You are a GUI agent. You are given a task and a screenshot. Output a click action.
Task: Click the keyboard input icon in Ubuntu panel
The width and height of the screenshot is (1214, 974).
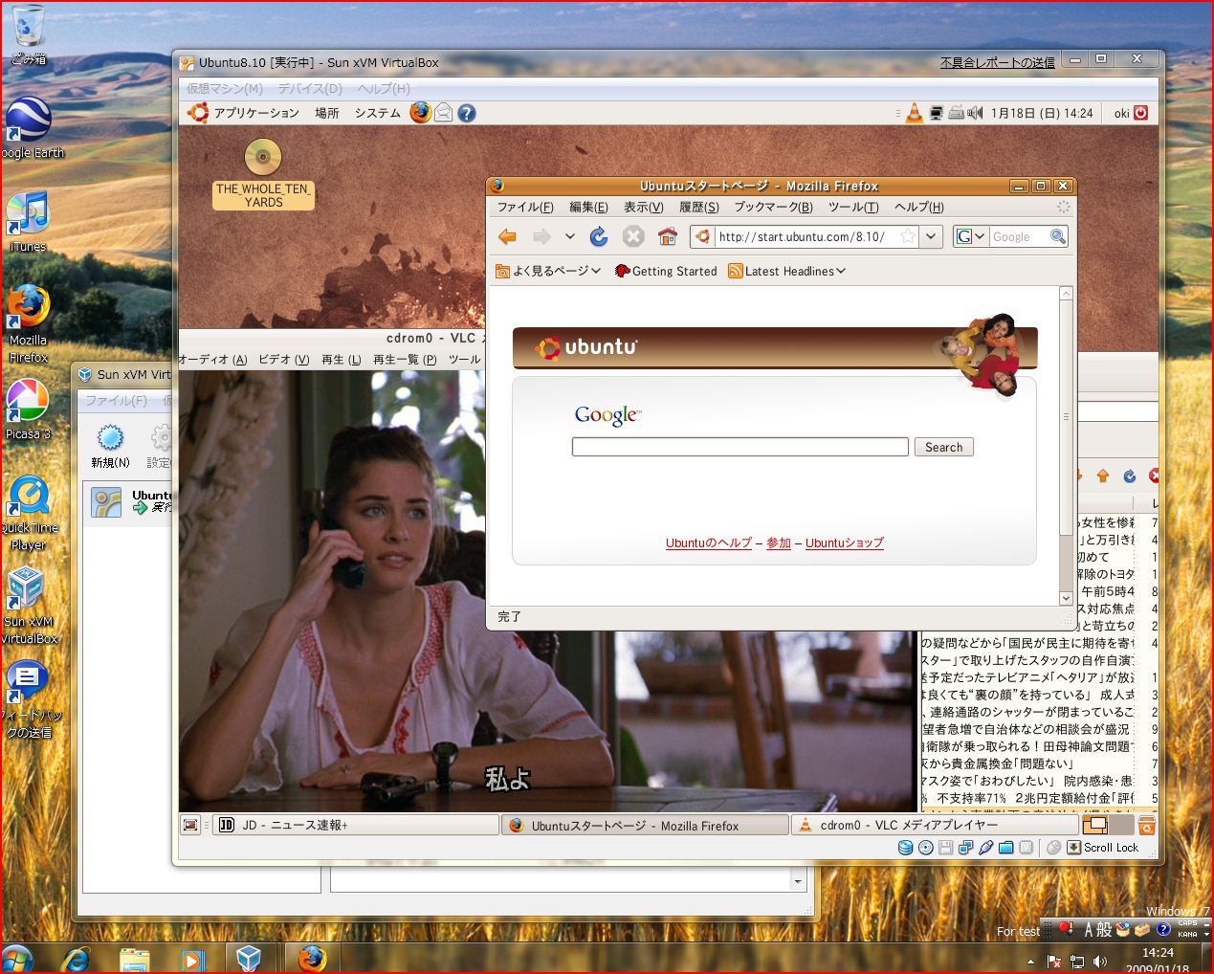(956, 113)
